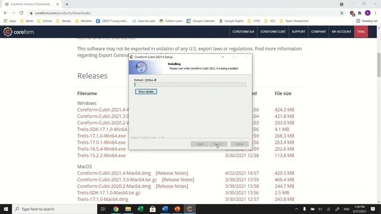Open the COMPANY menu

[318, 32]
